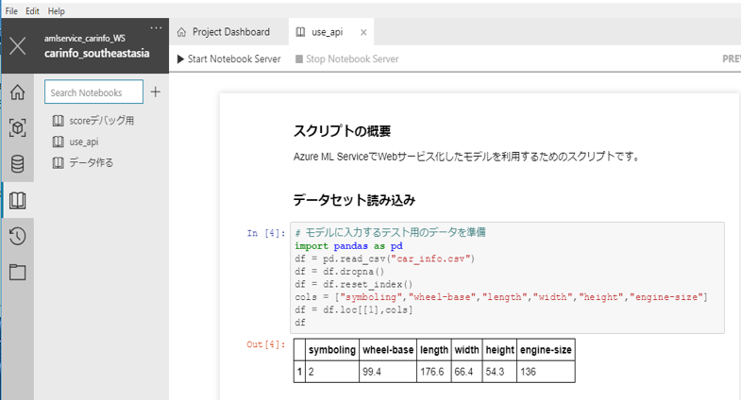Click the In [4] code cell
Viewport: 741px width, 400px height.
[507, 277]
